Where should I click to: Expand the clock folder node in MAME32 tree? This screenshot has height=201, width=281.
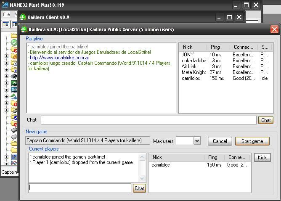pyautogui.click(x=6, y=63)
